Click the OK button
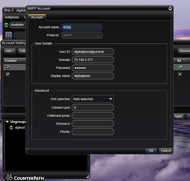This screenshot has height=181, width=190. click(151, 151)
